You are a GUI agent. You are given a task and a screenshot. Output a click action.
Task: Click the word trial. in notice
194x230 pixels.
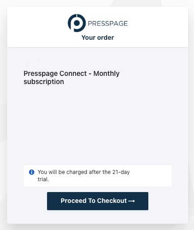(43, 179)
